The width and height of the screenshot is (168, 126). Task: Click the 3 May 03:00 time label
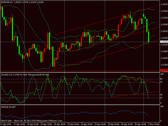tap(154, 124)
